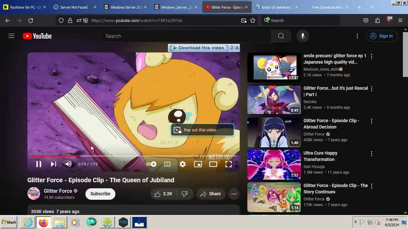The width and height of the screenshot is (408, 229).
Task: Click the YouTube search magnifier button
Action: click(x=281, y=36)
